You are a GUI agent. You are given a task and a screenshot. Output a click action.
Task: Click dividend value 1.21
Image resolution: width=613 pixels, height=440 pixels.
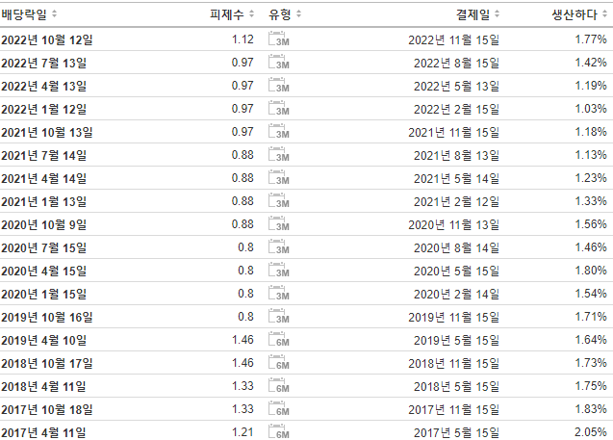point(243,431)
